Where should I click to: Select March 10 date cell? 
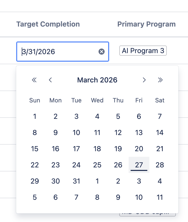[x=76, y=132]
